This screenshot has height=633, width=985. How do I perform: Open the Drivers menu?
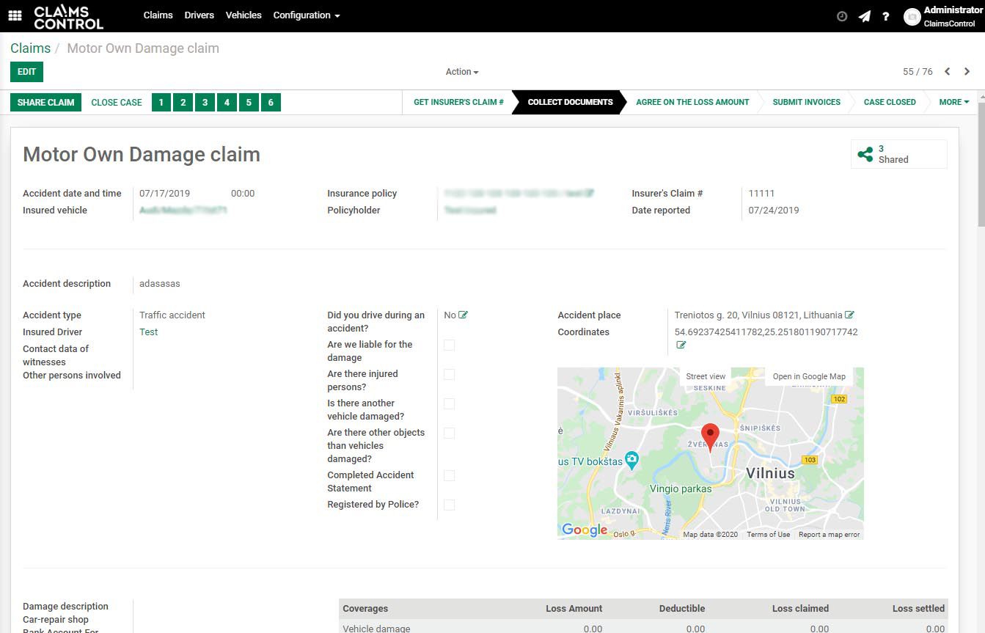(199, 15)
